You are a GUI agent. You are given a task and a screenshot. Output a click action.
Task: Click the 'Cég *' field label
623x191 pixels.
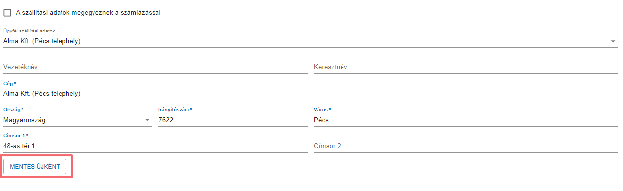click(10, 84)
